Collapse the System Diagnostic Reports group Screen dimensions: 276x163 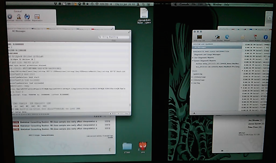pos(193,61)
